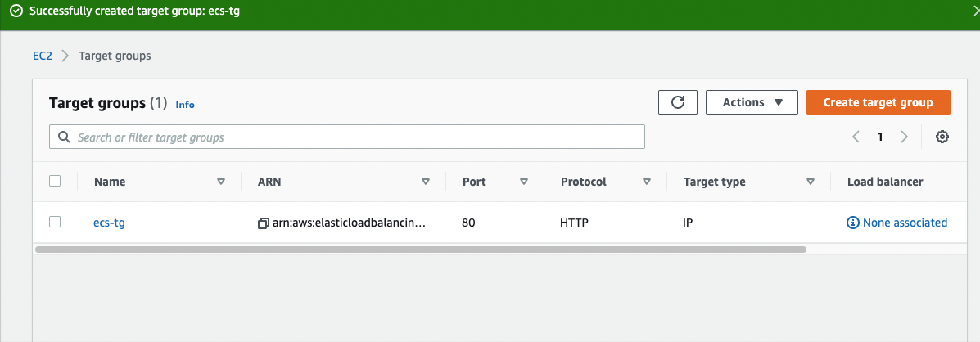Click the Target type header label

coord(715,182)
